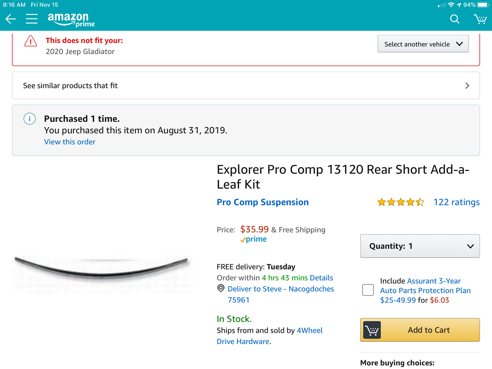Viewport: 492px width, 369px height.
Task: Open the Pro Comp Suspension brand link
Action: 263,202
